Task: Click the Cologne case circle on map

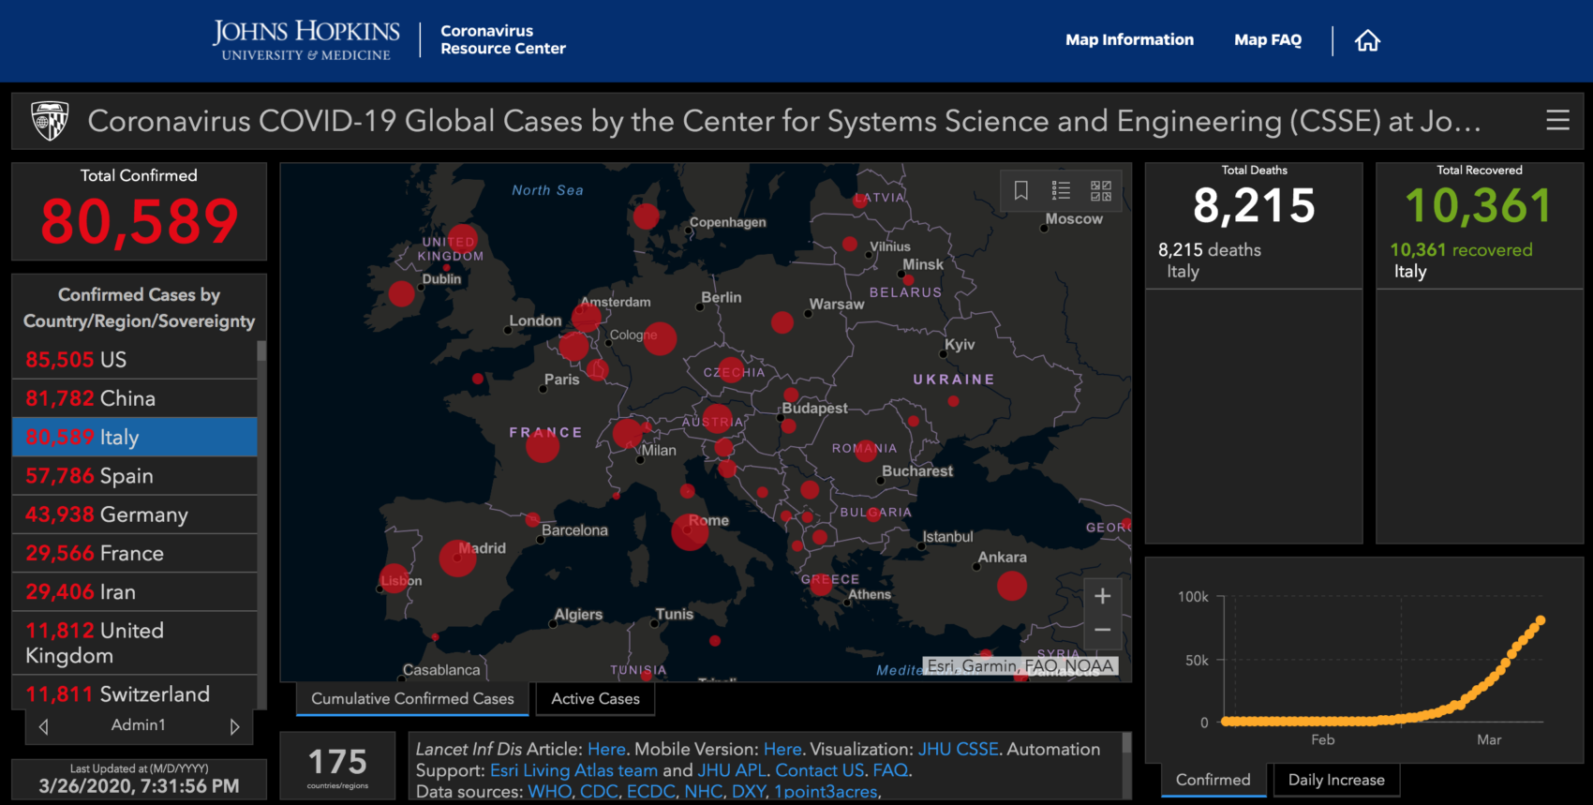Action: coord(660,338)
